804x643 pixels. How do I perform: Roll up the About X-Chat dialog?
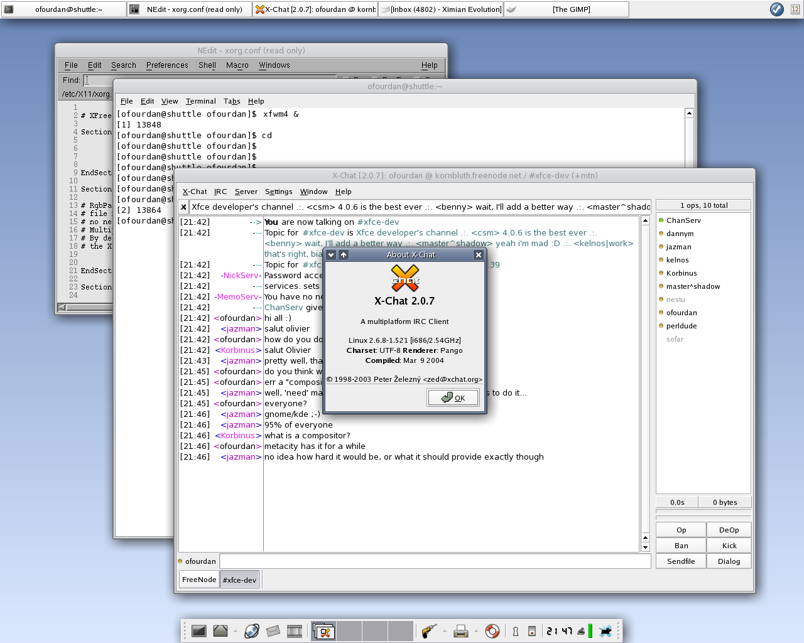coord(344,255)
